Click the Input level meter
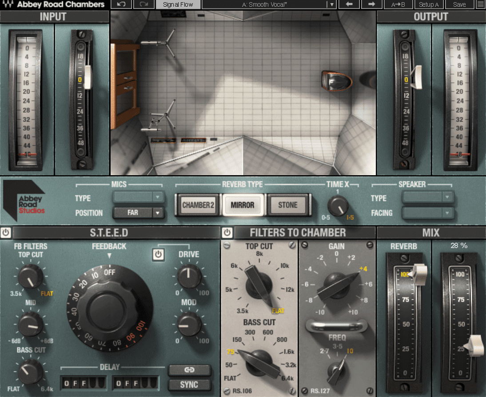The width and height of the screenshot is (486, 397). click(26, 100)
